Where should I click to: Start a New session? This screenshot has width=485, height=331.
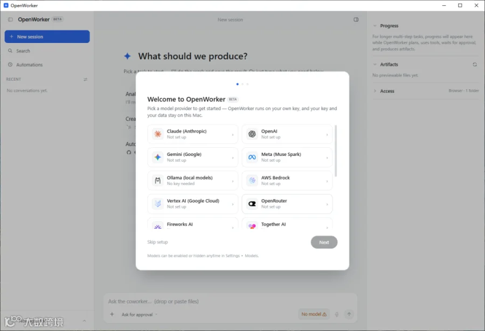click(47, 37)
